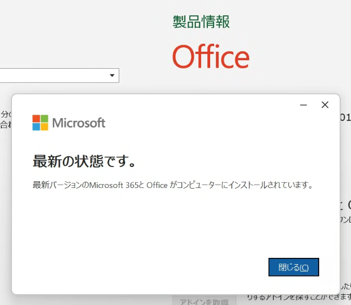Viewport: 351px width, 305px height.
Task: Minimize the Microsoft update dialog
Action: coord(303,105)
